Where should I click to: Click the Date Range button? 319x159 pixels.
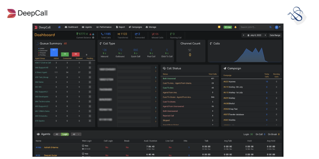[275, 35]
